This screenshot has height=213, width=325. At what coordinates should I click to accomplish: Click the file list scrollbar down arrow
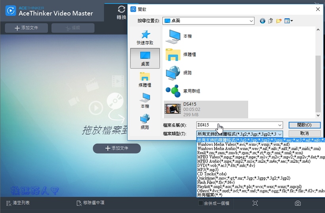click(318, 116)
